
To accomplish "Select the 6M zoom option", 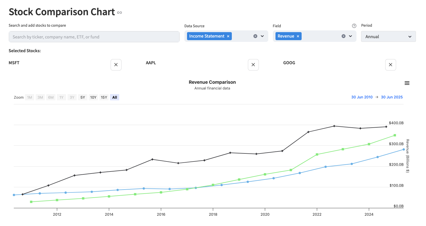I will tap(51, 98).
